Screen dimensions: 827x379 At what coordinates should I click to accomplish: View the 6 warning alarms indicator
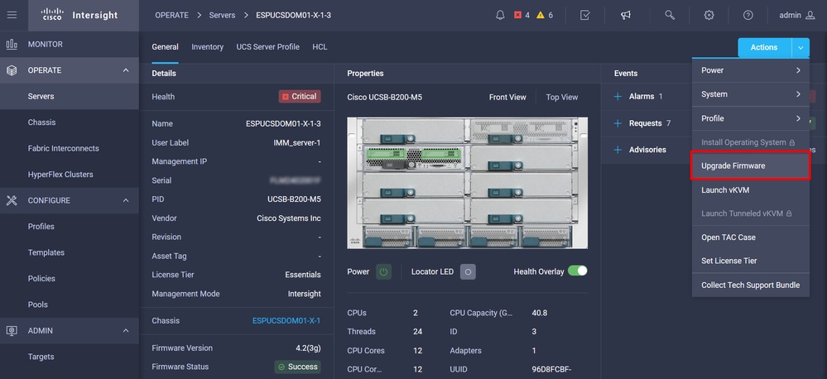click(545, 15)
